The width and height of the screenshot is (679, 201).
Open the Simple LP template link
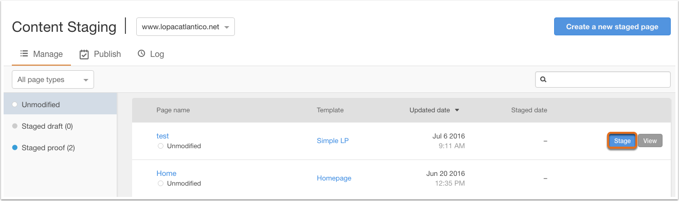pos(333,140)
